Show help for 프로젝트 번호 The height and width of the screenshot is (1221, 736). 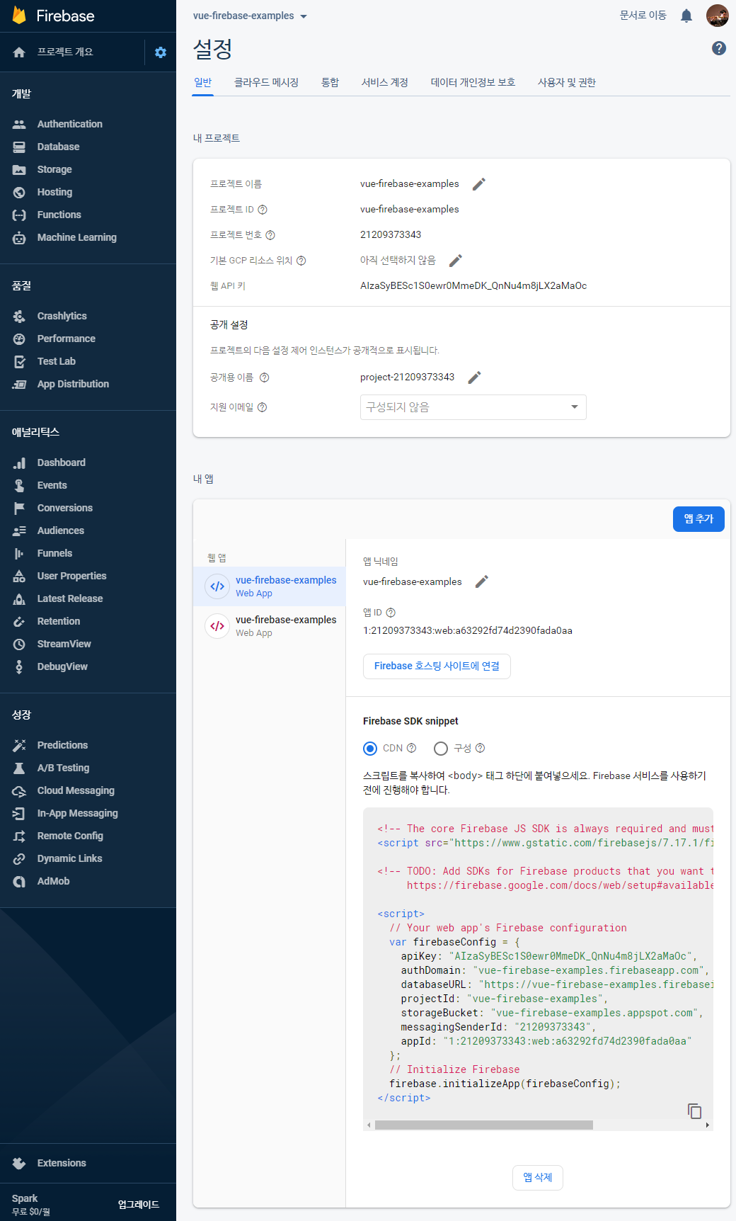click(x=270, y=235)
